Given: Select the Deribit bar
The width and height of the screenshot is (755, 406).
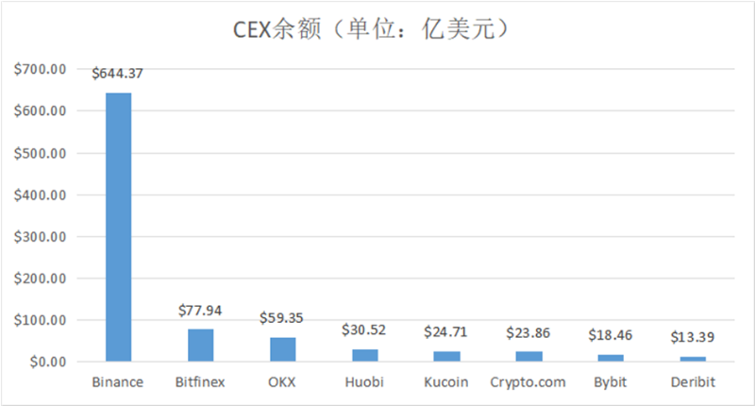Looking at the screenshot, I should (693, 359).
